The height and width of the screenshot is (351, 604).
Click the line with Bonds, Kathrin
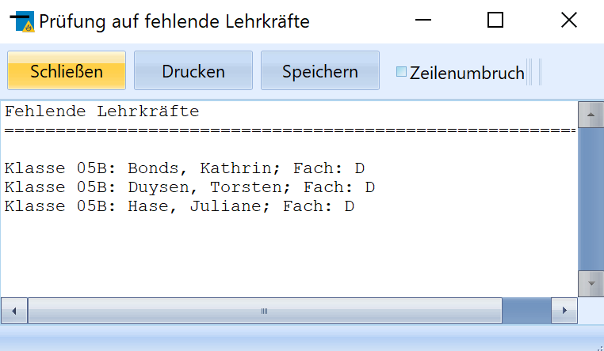tap(185, 168)
